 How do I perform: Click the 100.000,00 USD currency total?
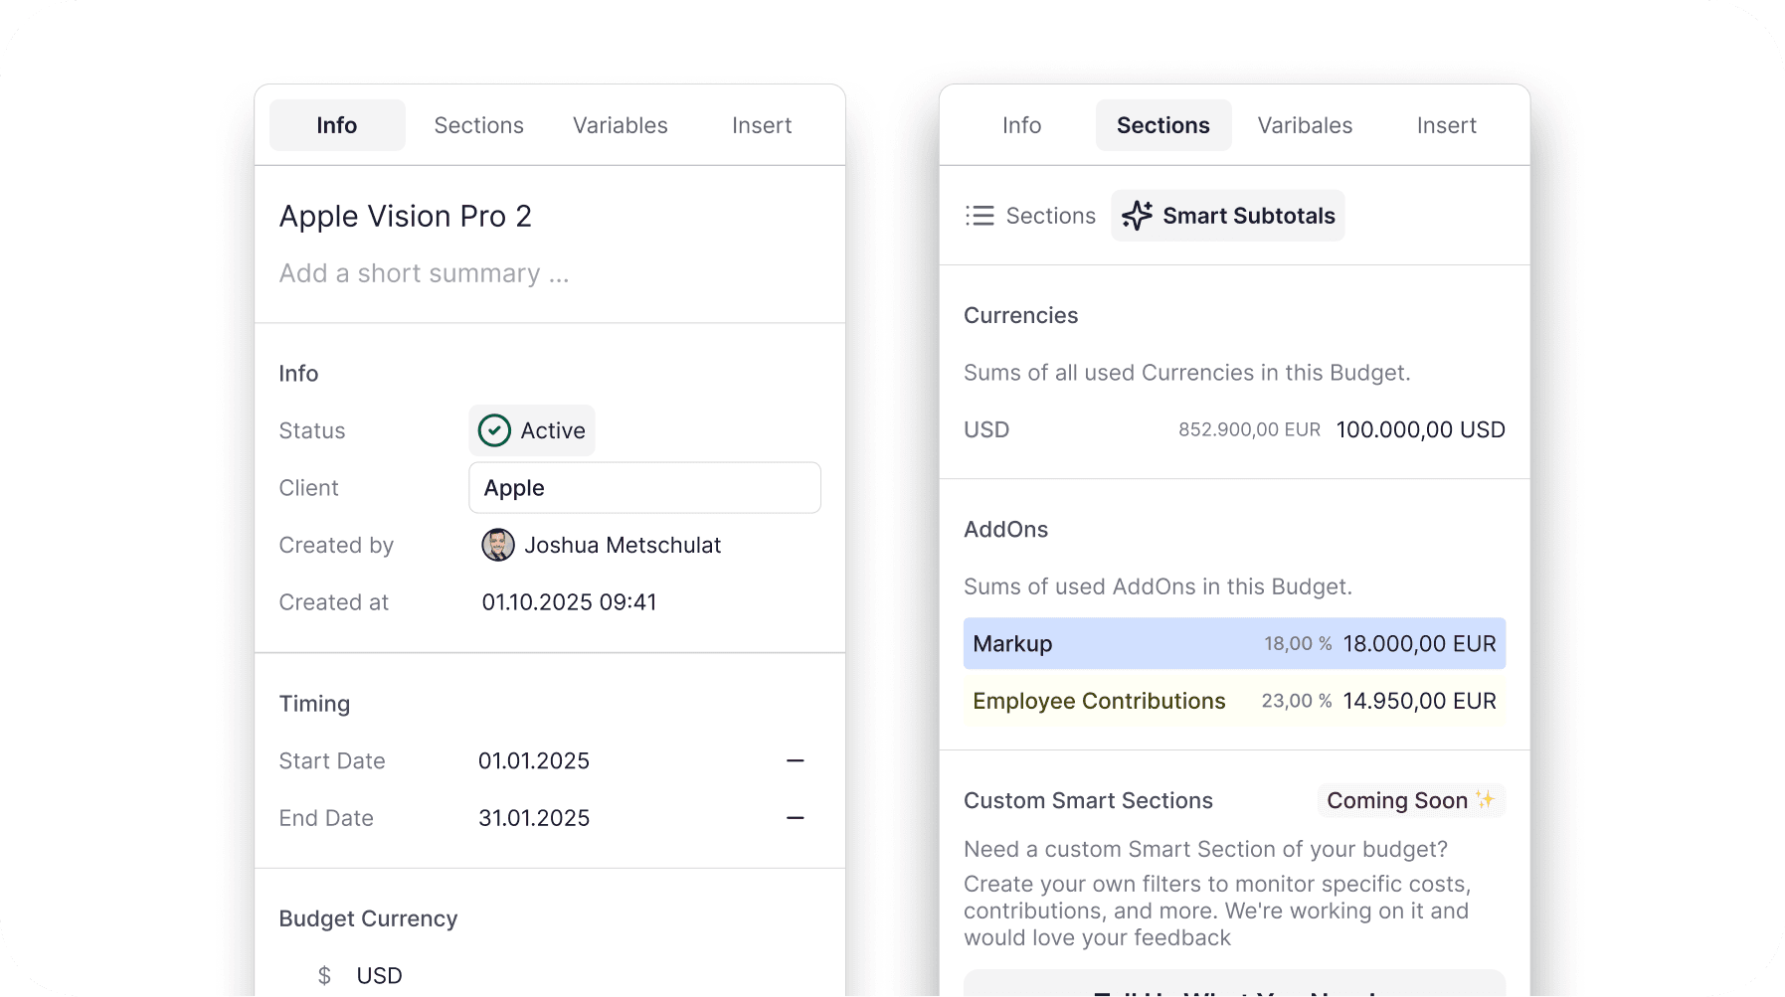1420,429
